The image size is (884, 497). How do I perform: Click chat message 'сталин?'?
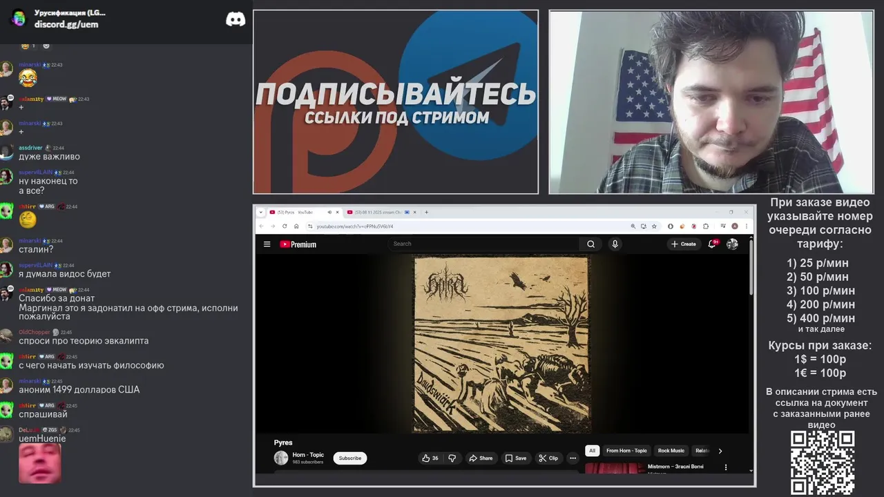click(x=36, y=249)
